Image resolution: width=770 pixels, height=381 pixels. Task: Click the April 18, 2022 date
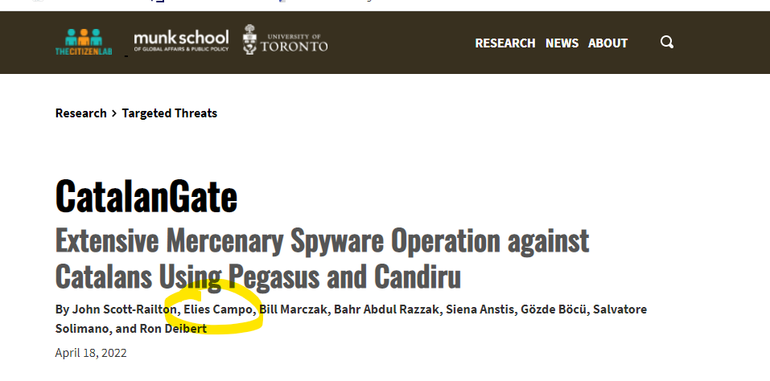click(x=91, y=353)
